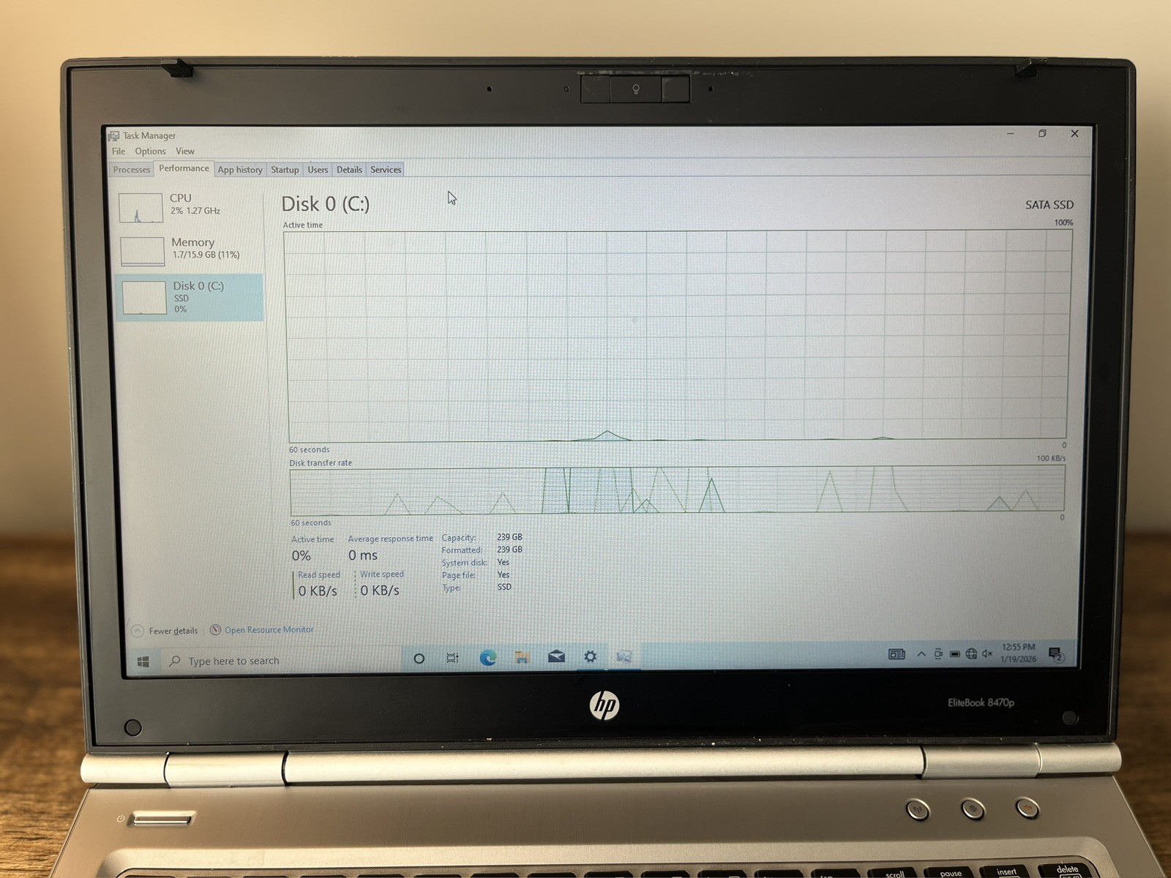The width and height of the screenshot is (1171, 878).
Task: Close the Task Manager window
Action: coord(1074,133)
